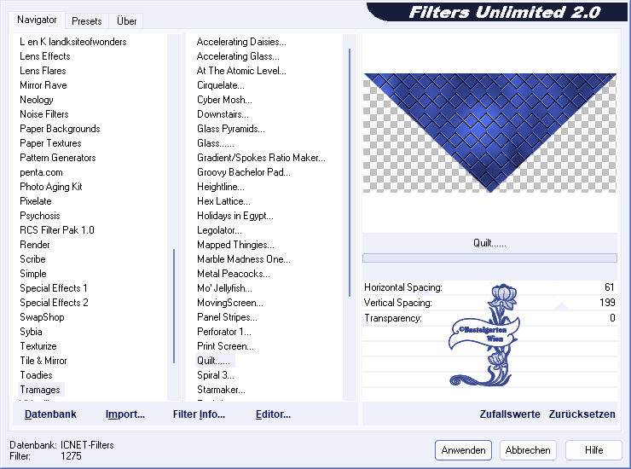Open the Presets tab

[x=86, y=21]
